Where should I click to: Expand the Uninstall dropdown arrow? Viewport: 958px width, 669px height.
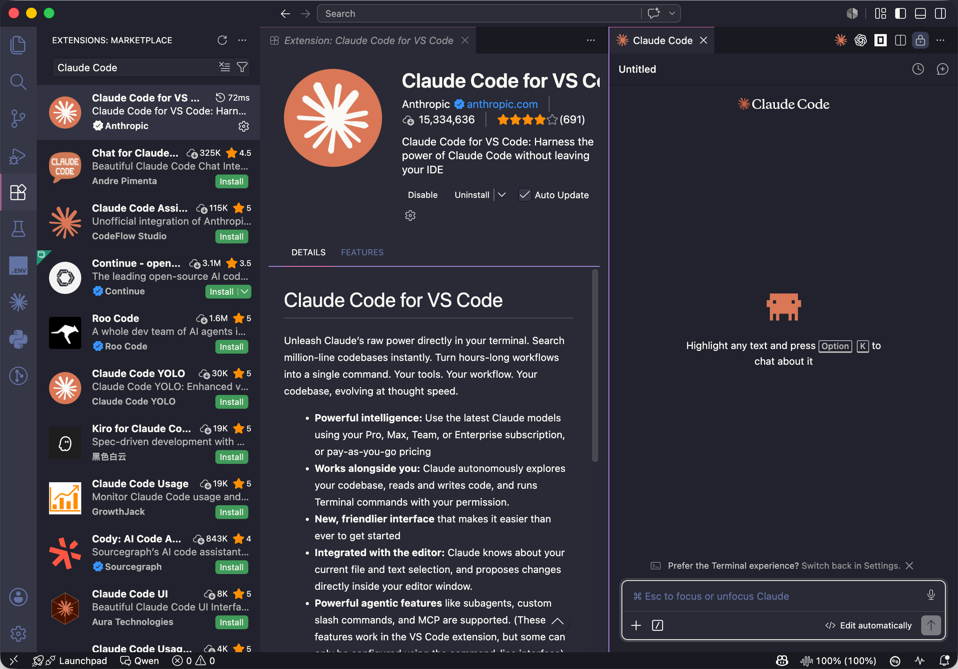point(502,195)
